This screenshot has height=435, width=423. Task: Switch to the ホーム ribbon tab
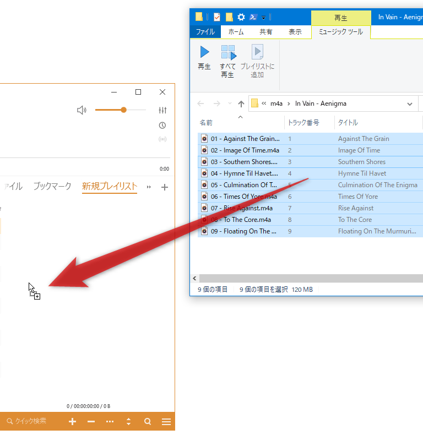coord(236,32)
